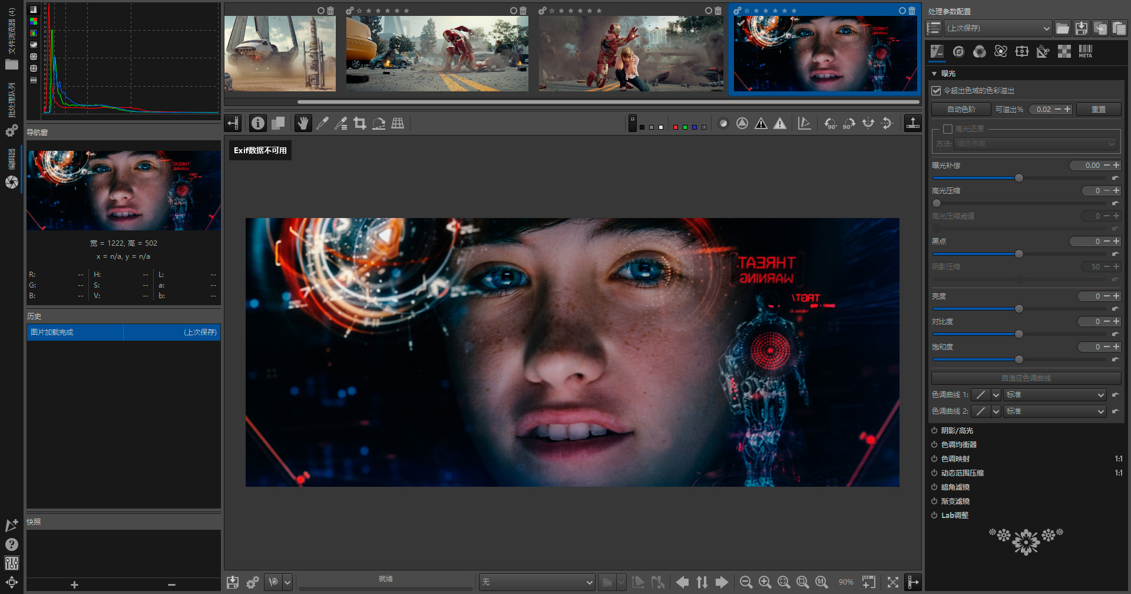1131x594 pixels.
Task: Select the Iron Man street filmstrip thumbnail
Action: click(437, 53)
